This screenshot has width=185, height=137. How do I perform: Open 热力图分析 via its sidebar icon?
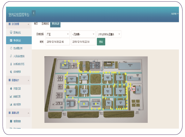tap(11, 48)
